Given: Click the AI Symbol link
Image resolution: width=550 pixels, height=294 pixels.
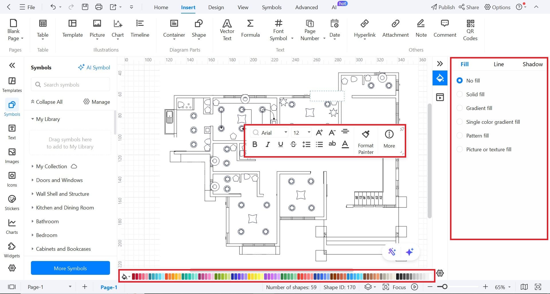Looking at the screenshot, I should click(94, 67).
